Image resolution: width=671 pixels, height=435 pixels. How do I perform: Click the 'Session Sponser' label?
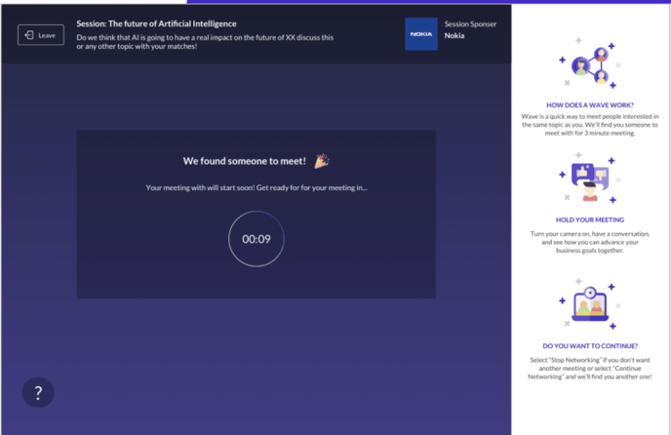tap(470, 24)
